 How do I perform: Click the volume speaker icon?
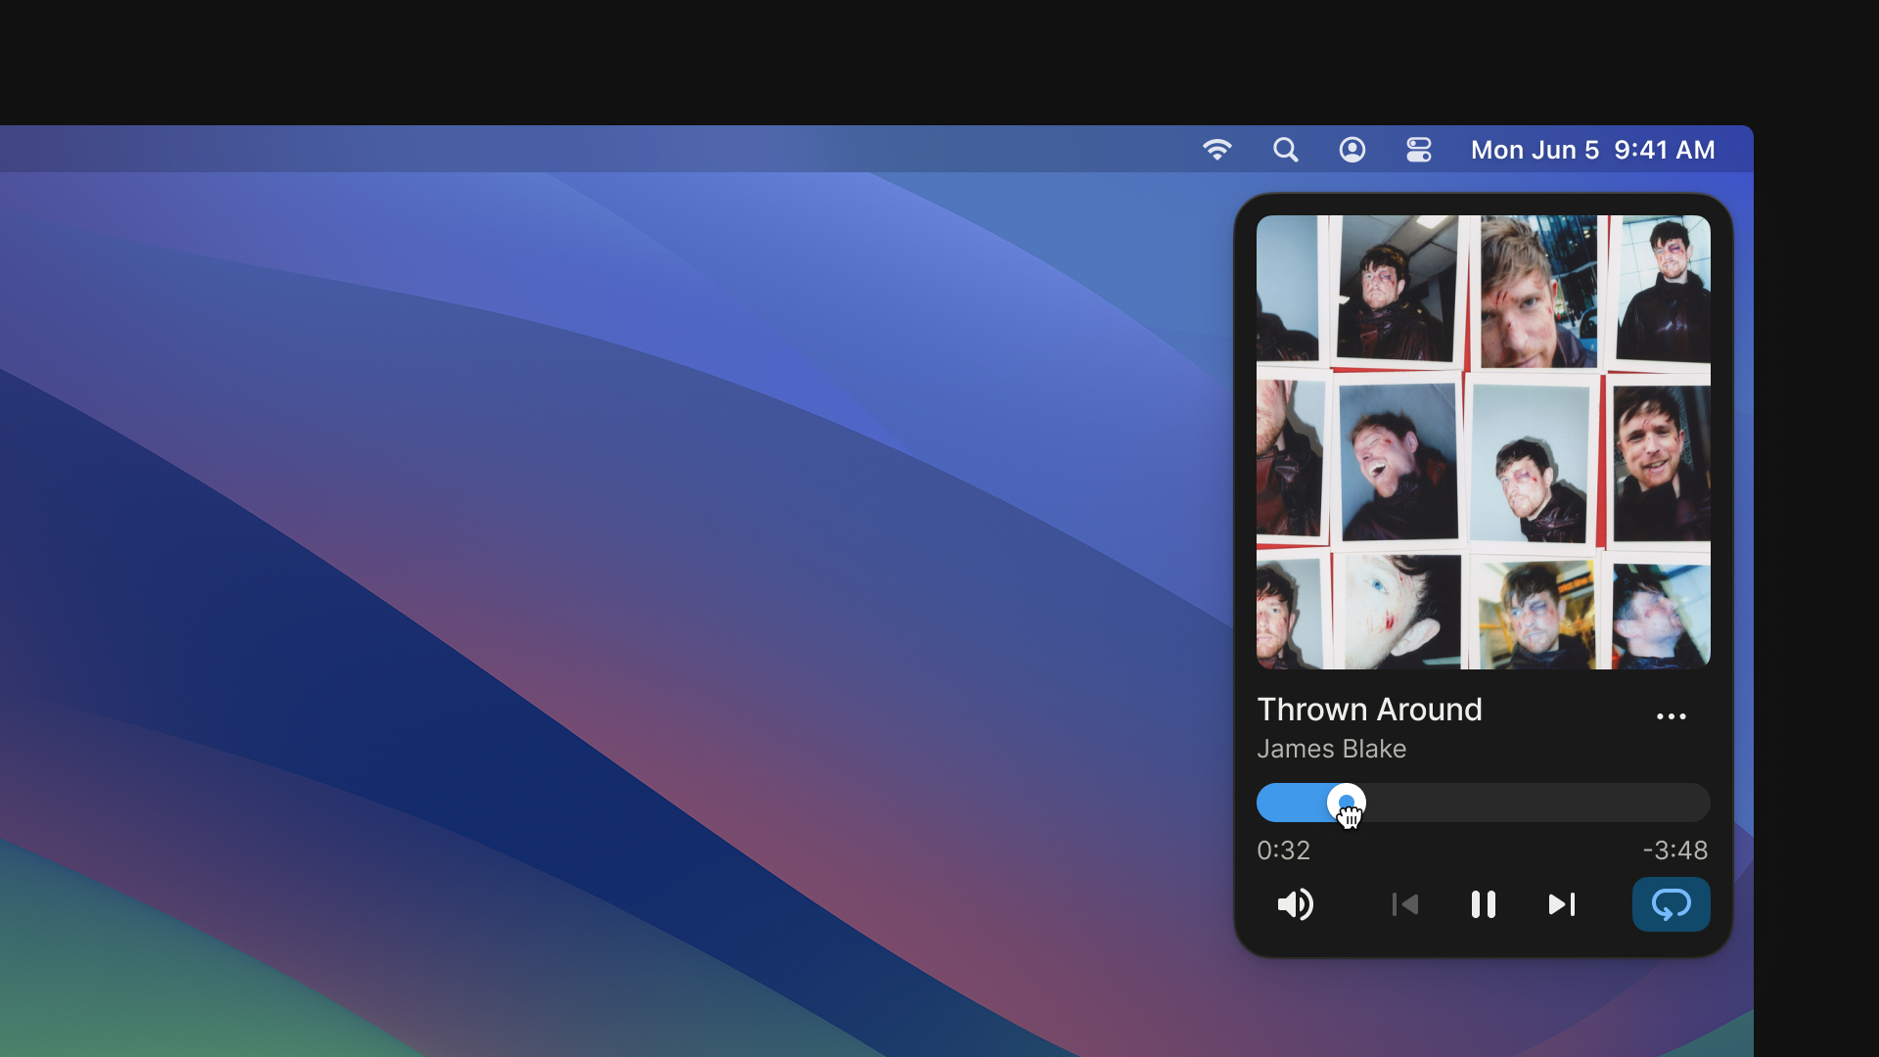tap(1295, 904)
